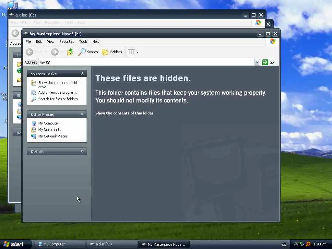
Task: Maximize the a disc (C:) window
Action: 254,15
